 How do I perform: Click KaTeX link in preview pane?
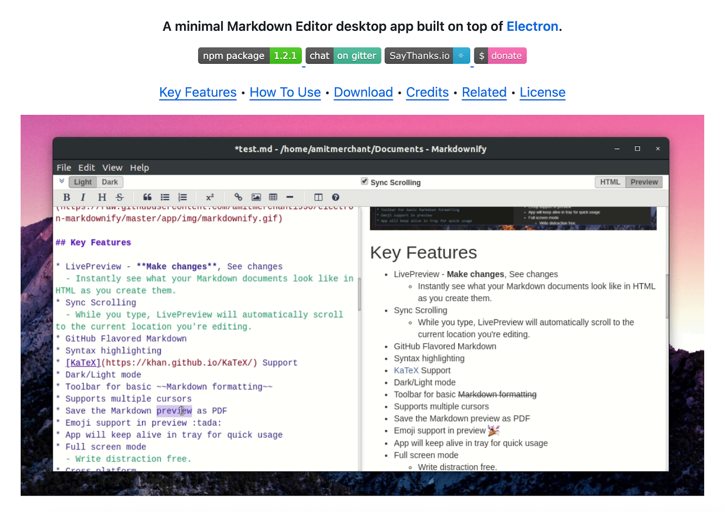click(406, 370)
